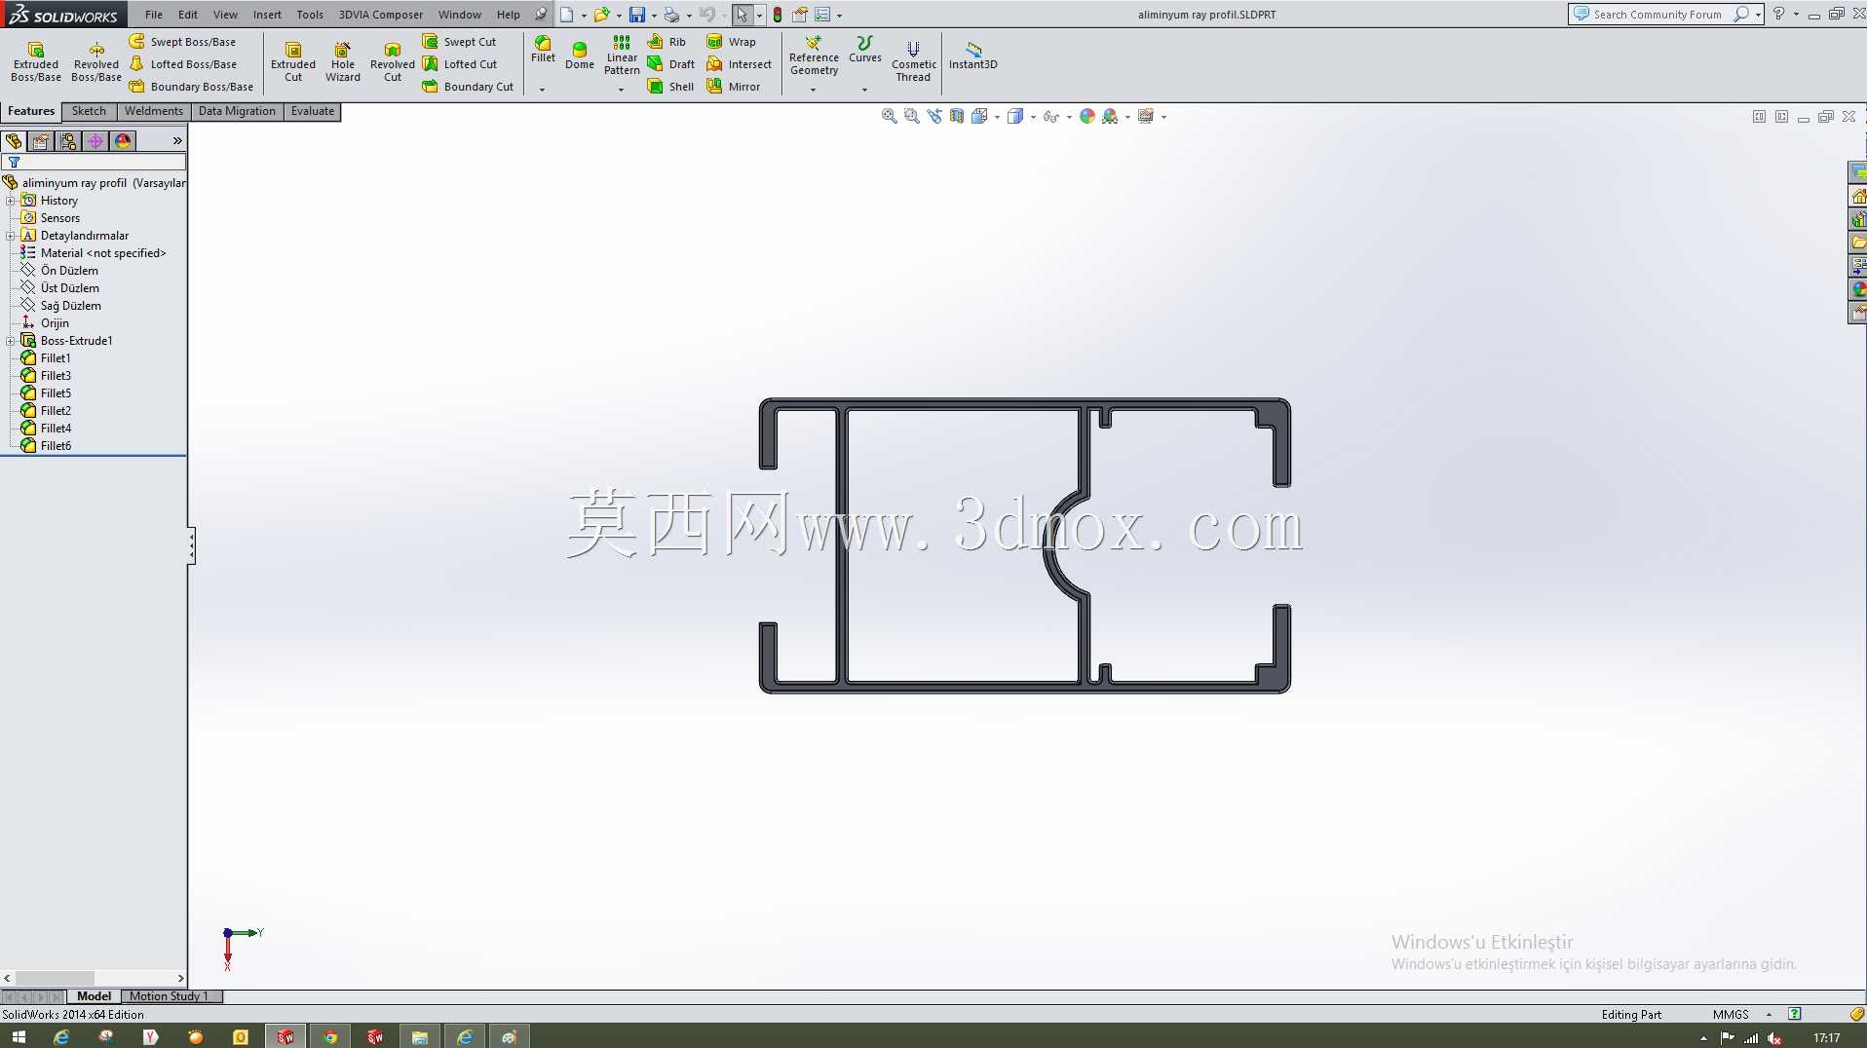Screen dimensions: 1867x1048
Task: Select the Wrap feature tool
Action: click(731, 42)
